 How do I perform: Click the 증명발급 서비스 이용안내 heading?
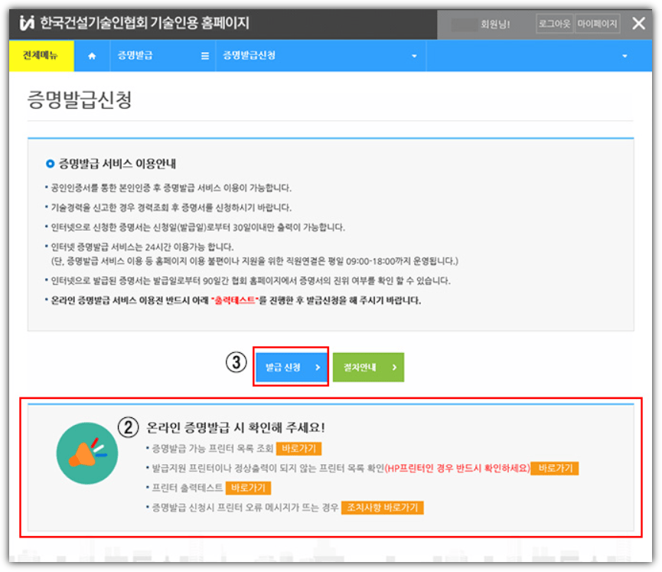(x=117, y=164)
